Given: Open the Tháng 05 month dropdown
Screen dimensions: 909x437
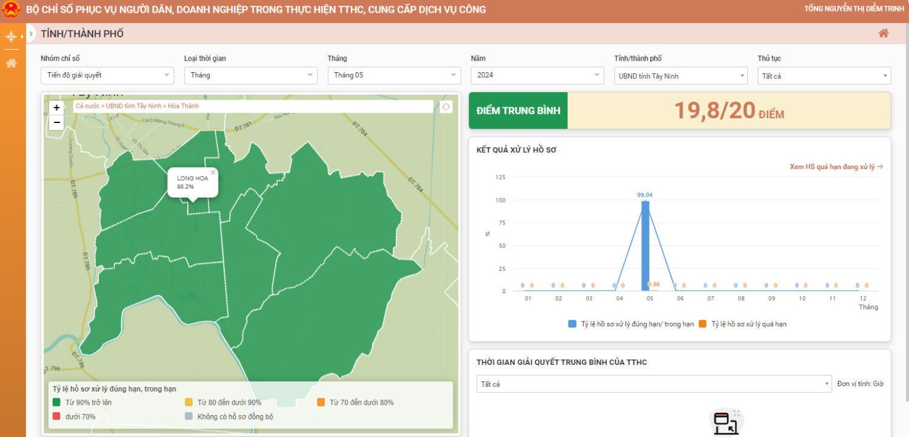Looking at the screenshot, I should [394, 75].
